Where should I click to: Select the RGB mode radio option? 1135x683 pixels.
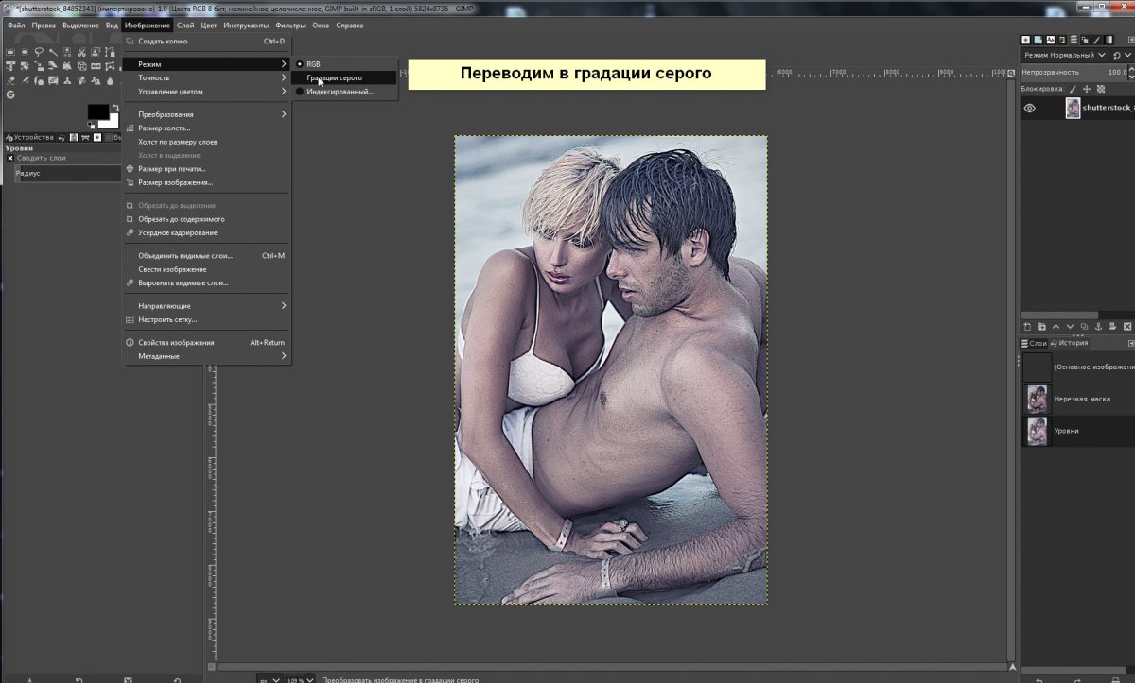click(x=313, y=64)
